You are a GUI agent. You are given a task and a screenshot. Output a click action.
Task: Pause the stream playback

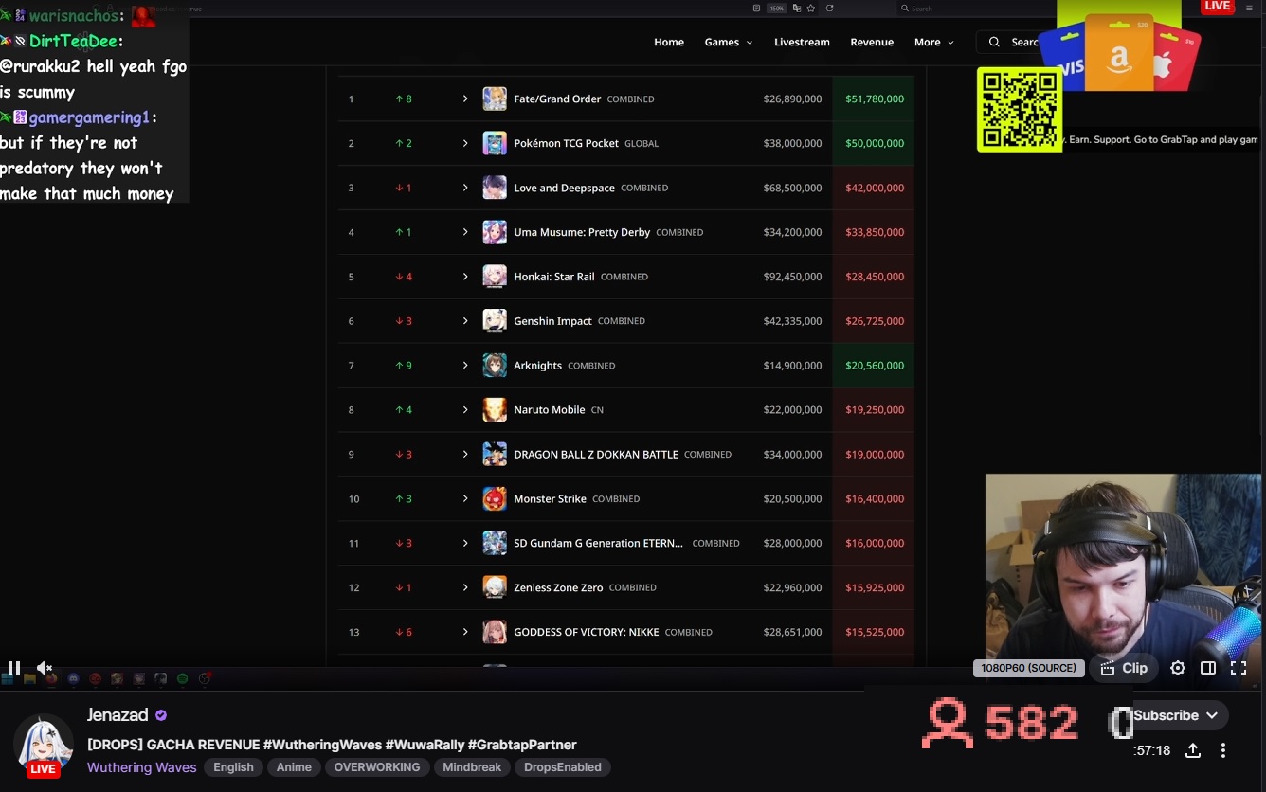[x=14, y=668]
